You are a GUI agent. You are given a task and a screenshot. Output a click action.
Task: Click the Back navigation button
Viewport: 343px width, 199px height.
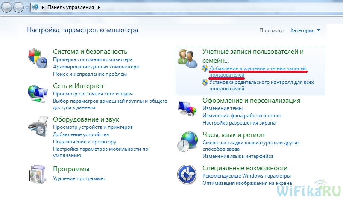pyautogui.click(x=7, y=7)
